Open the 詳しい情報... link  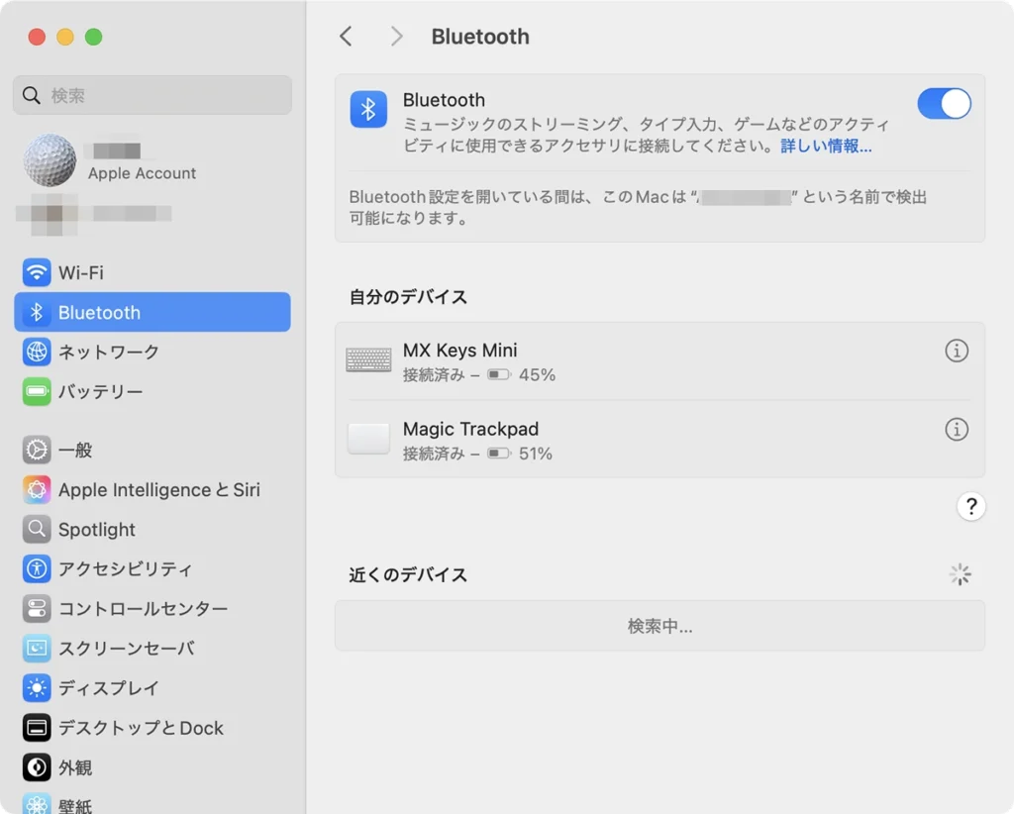(826, 146)
